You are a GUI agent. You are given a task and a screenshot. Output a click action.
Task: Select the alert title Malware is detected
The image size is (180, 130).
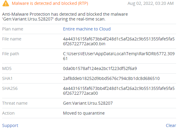(50, 3)
